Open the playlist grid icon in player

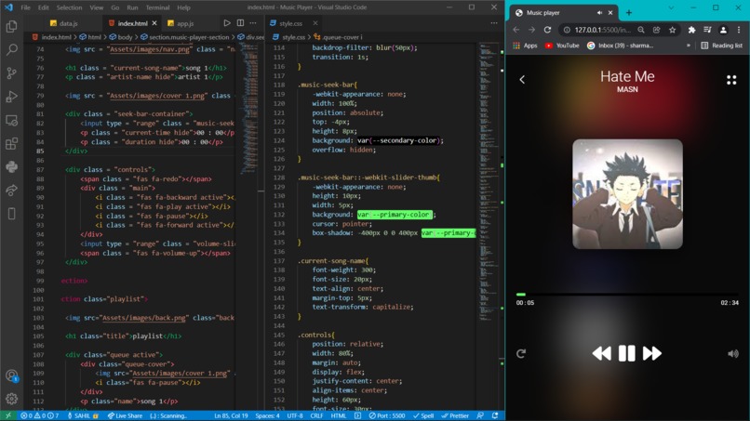(731, 80)
